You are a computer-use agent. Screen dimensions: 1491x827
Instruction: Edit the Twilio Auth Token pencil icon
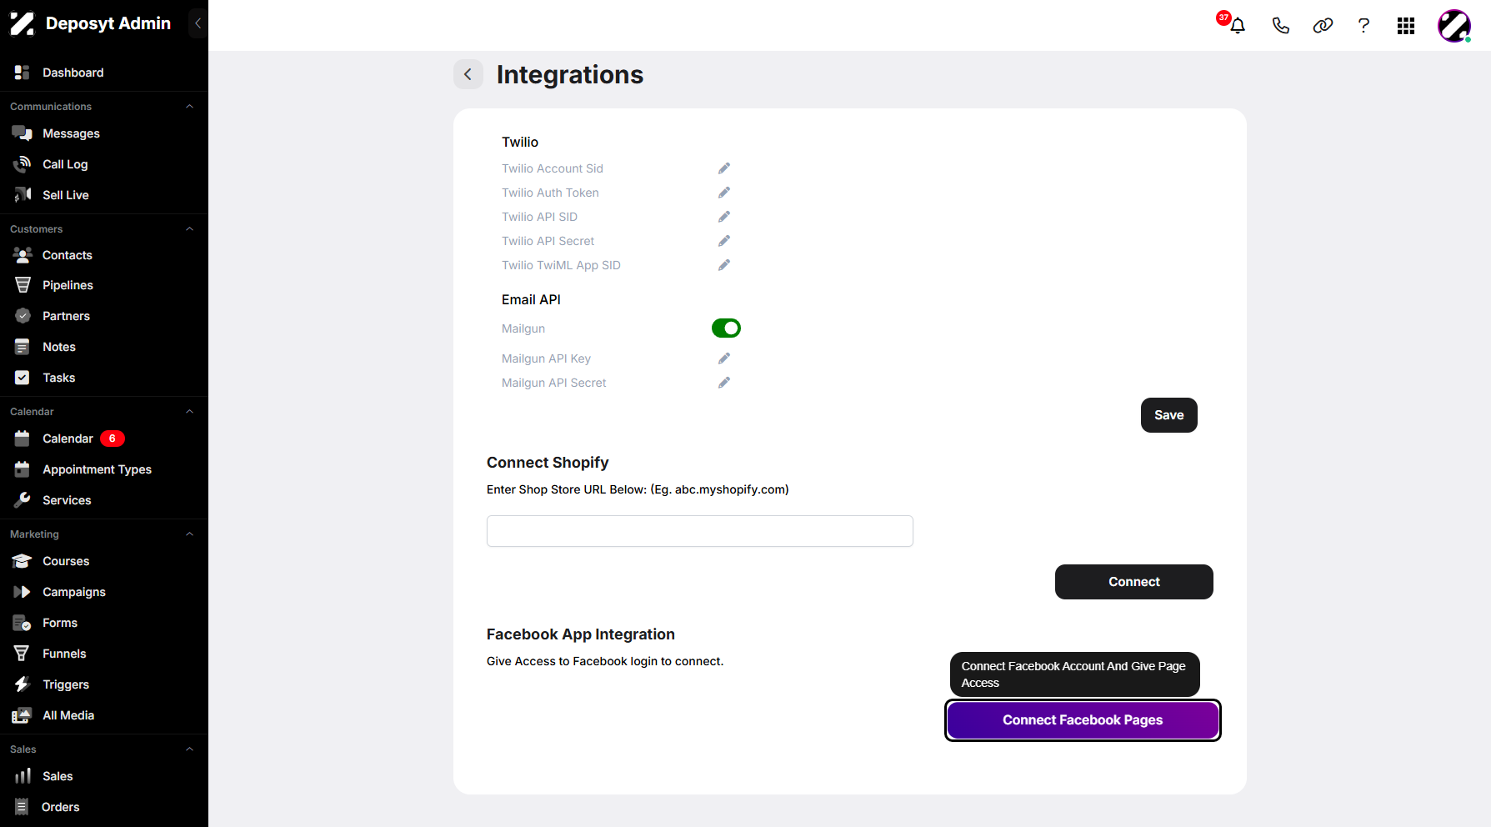pos(724,193)
